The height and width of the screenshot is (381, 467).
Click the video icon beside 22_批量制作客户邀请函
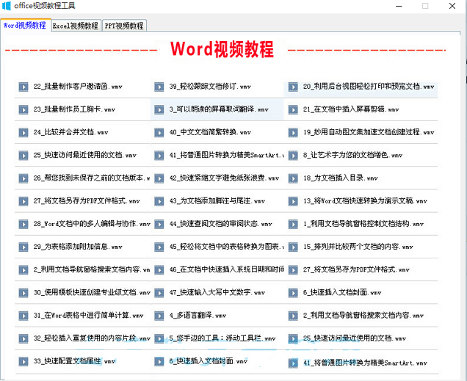(23, 87)
